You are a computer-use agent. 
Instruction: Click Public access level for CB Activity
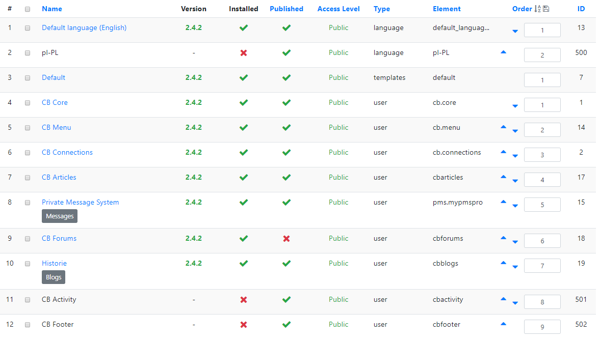tap(338, 299)
